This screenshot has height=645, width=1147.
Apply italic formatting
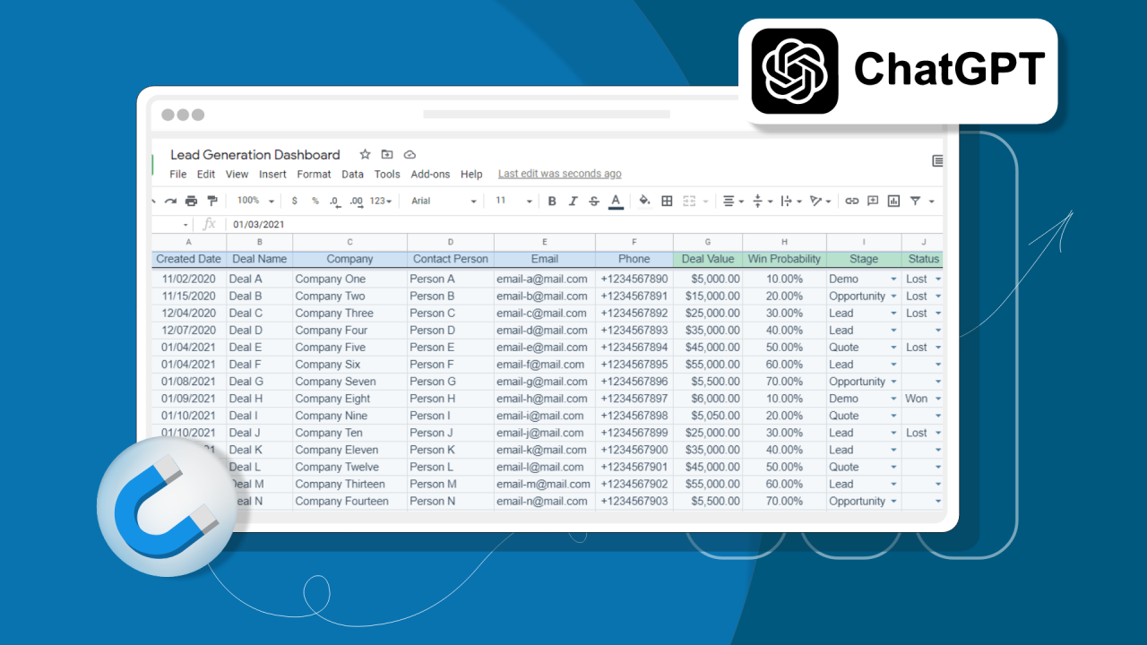point(573,201)
